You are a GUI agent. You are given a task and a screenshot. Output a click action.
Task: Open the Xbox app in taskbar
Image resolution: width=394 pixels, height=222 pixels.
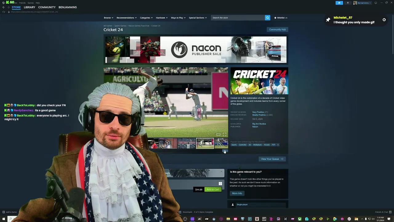click(300, 219)
